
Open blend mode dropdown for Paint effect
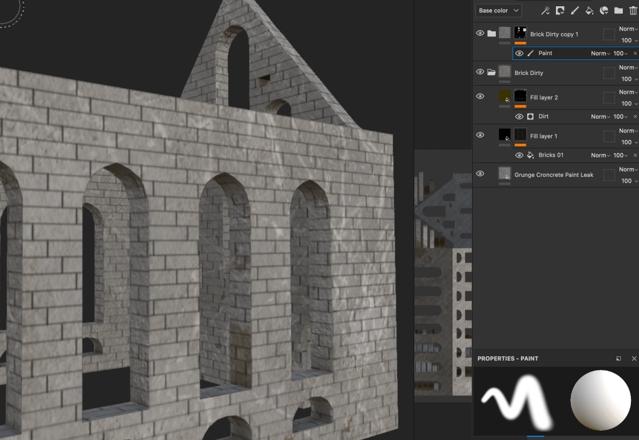click(600, 54)
